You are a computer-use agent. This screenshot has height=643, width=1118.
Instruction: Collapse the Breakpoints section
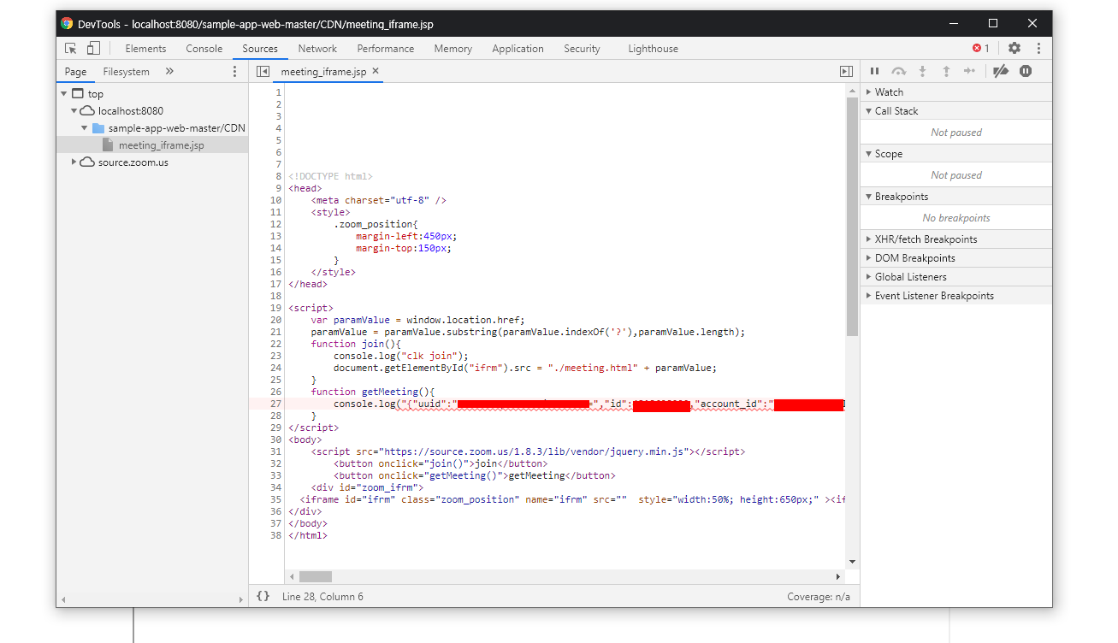click(956, 197)
